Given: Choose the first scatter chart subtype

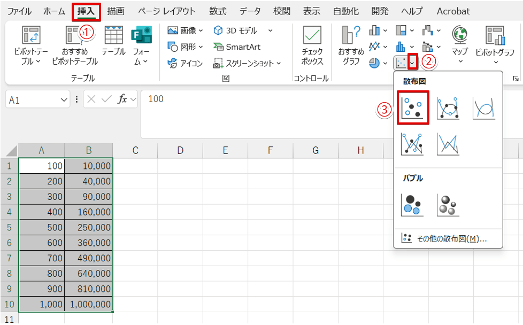Looking at the screenshot, I should click(x=413, y=107).
